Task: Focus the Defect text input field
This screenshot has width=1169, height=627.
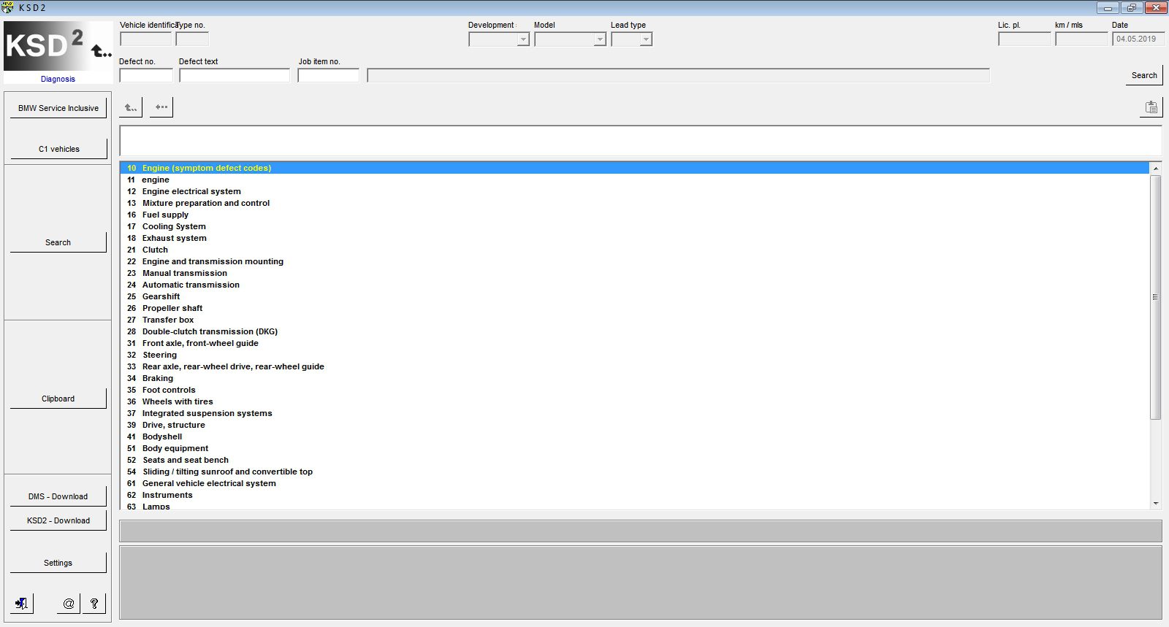Action: [235, 75]
